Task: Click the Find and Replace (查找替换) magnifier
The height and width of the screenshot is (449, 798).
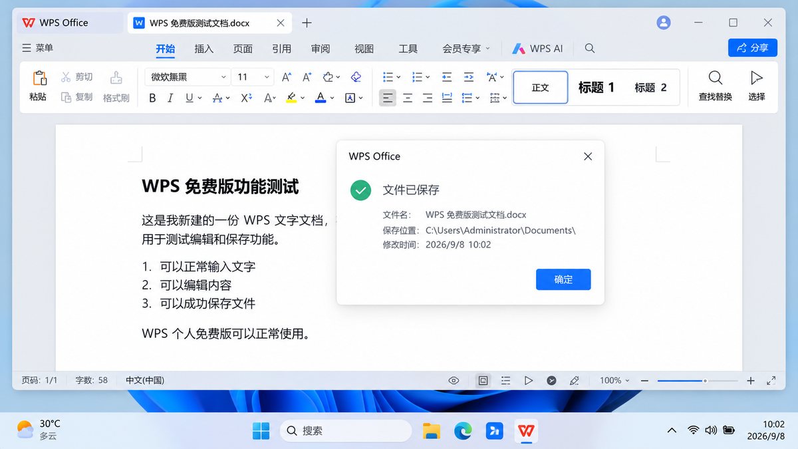Action: (x=716, y=78)
